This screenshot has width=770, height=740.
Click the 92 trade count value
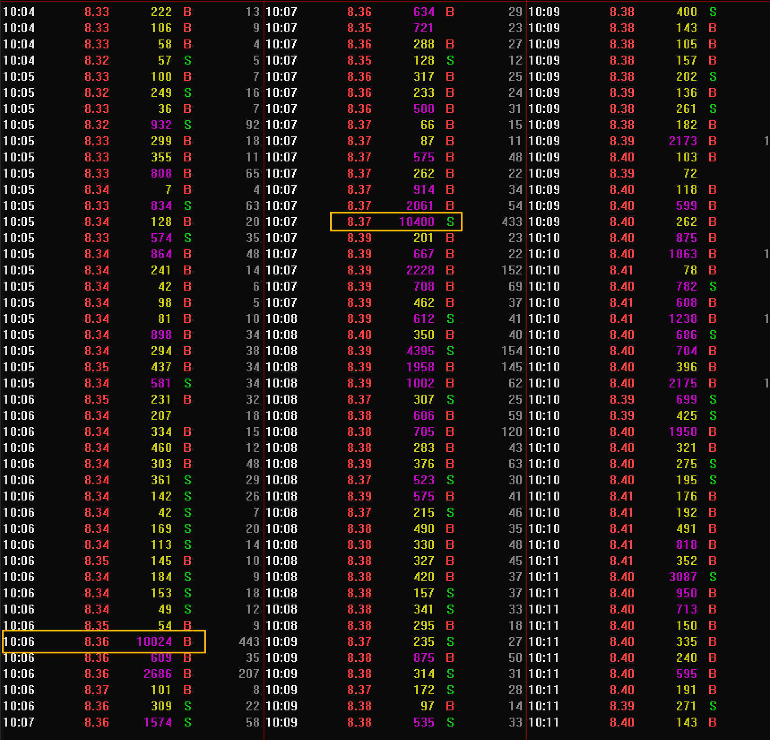pos(253,125)
